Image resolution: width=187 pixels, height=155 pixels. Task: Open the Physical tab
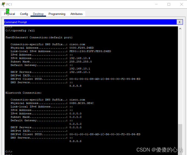tap(9, 14)
